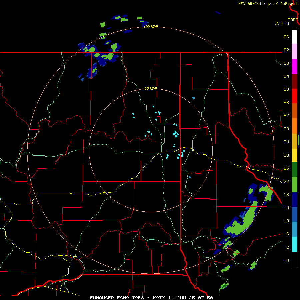Viewport: 300px width, 300px height.
Task: Click the legend value 18
Action: click(286, 195)
